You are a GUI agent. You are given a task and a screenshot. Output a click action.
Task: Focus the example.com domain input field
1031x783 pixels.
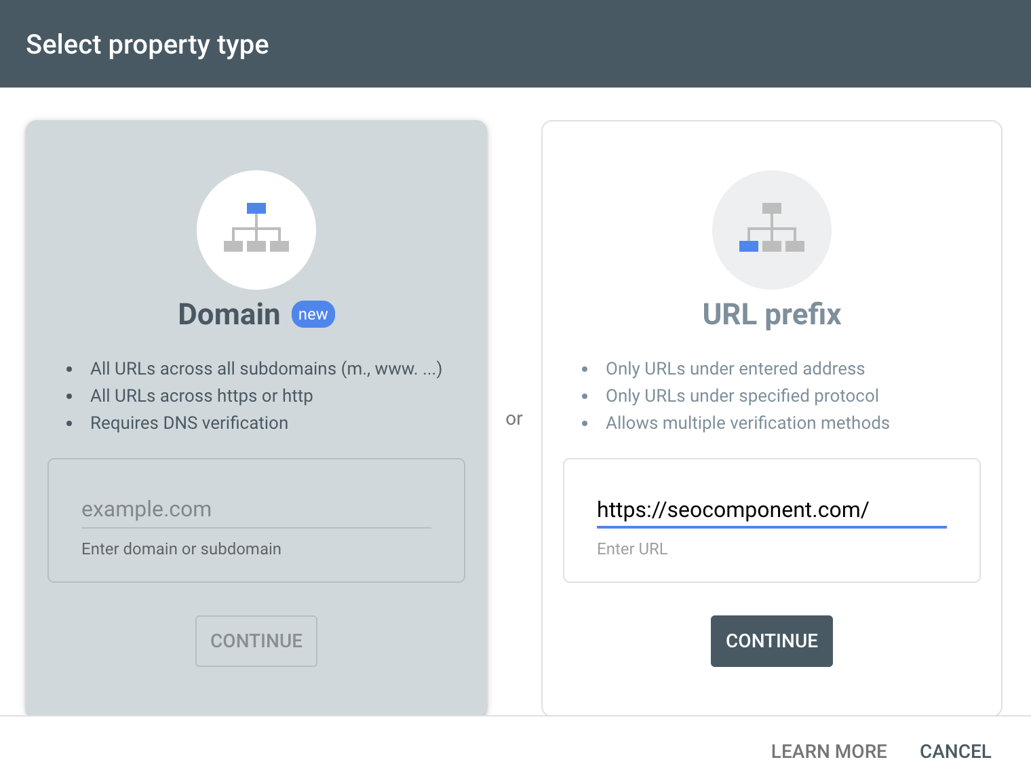[x=256, y=510]
